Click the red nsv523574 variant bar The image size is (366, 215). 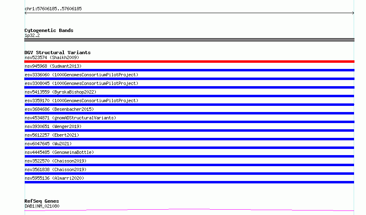pos(189,62)
